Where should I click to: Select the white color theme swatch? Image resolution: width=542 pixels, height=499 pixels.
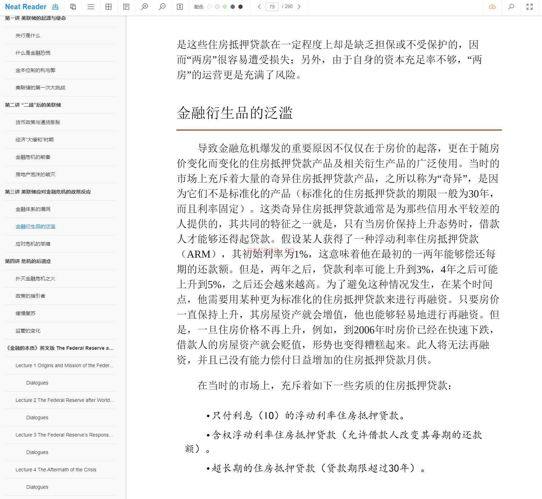click(209, 7)
